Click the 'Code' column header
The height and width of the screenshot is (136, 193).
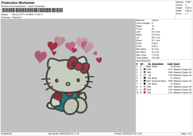click(x=170, y=64)
